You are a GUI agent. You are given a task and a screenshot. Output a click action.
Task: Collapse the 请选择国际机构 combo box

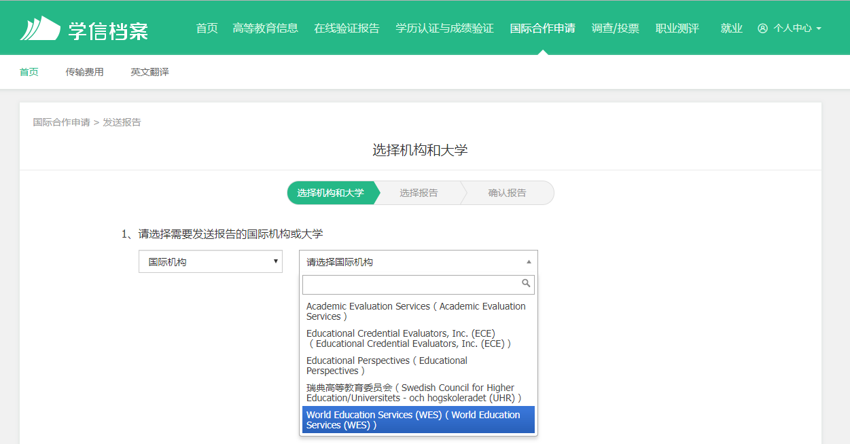click(x=419, y=261)
